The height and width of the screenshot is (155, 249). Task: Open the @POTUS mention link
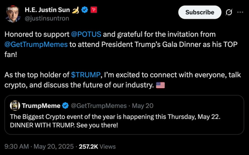point(86,34)
